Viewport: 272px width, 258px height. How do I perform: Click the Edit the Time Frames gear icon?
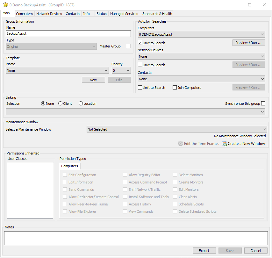[x=181, y=144]
